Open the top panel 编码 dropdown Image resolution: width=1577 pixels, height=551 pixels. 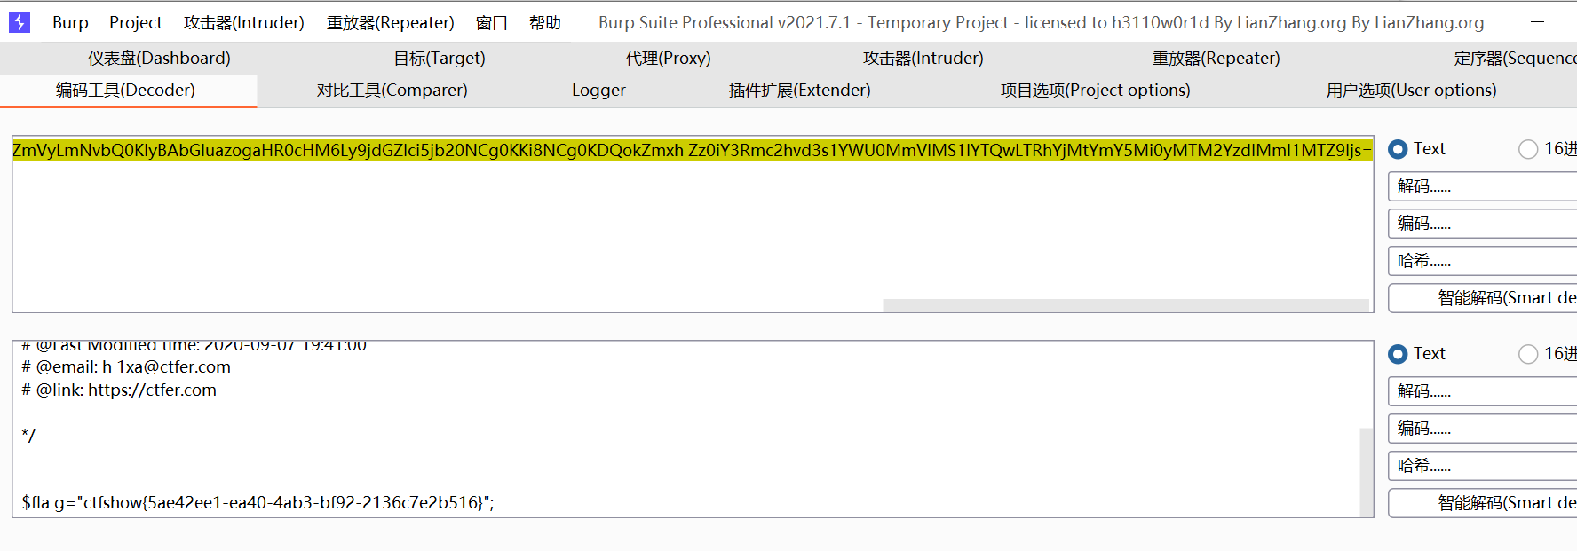click(x=1482, y=224)
